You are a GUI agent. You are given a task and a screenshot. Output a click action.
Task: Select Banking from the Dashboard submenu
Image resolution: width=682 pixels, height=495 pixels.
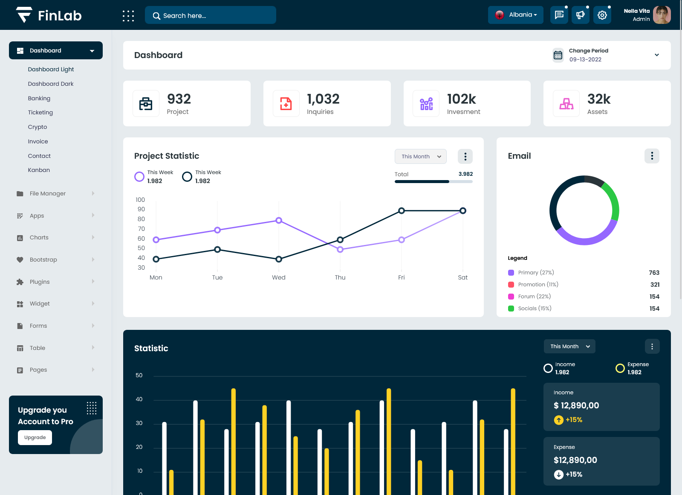click(x=39, y=98)
